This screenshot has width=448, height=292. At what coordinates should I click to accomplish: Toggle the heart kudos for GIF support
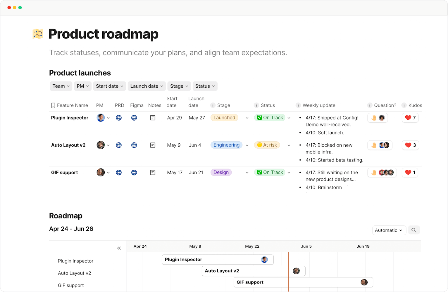(x=410, y=173)
